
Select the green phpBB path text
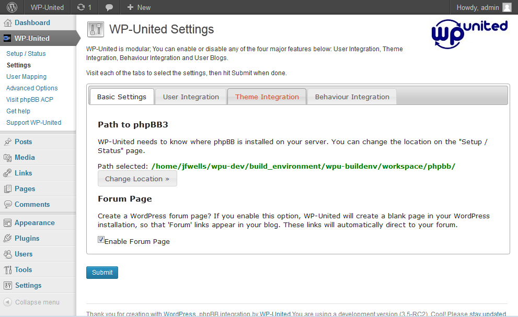(x=303, y=166)
